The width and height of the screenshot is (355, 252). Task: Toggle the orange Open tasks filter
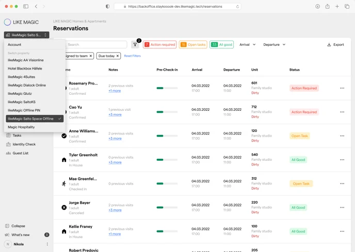coord(193,44)
